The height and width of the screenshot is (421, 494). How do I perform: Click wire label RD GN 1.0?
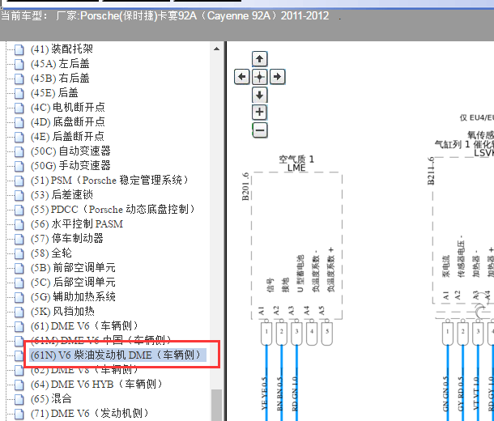click(295, 393)
